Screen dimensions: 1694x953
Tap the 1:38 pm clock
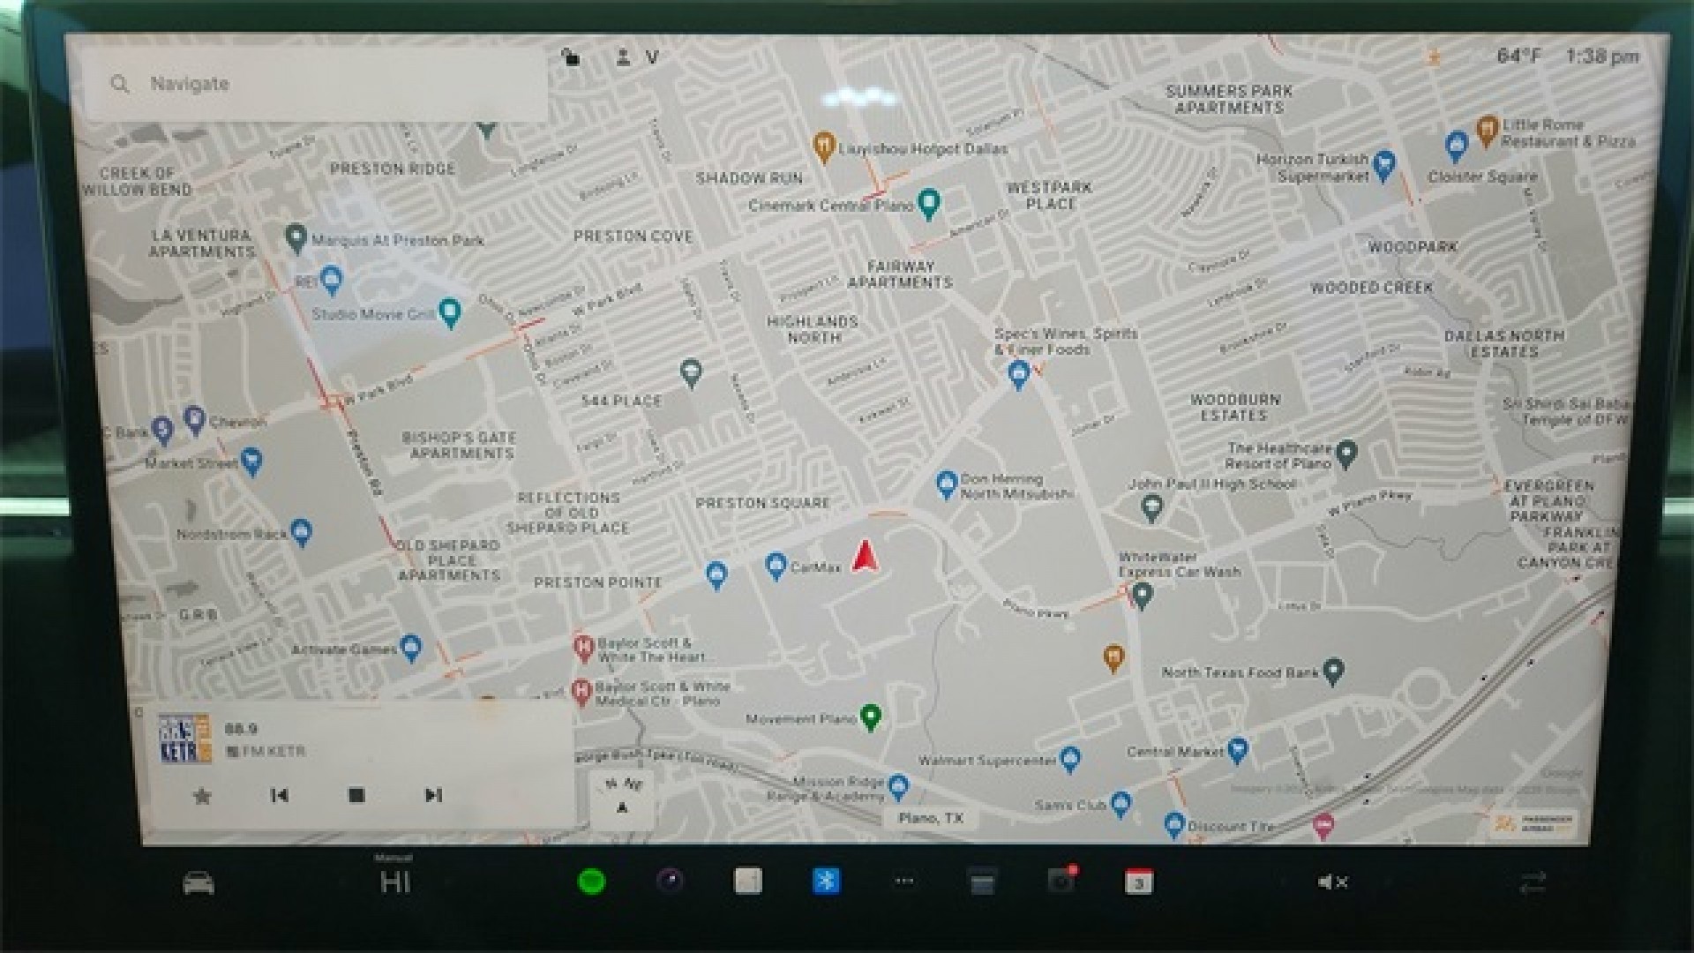coord(1602,56)
